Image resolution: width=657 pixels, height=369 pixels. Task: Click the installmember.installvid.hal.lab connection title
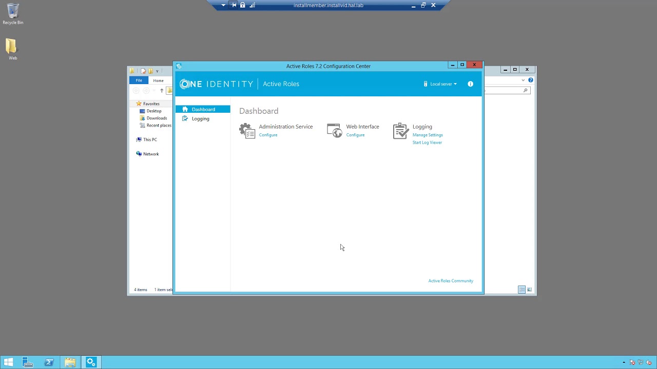click(328, 6)
